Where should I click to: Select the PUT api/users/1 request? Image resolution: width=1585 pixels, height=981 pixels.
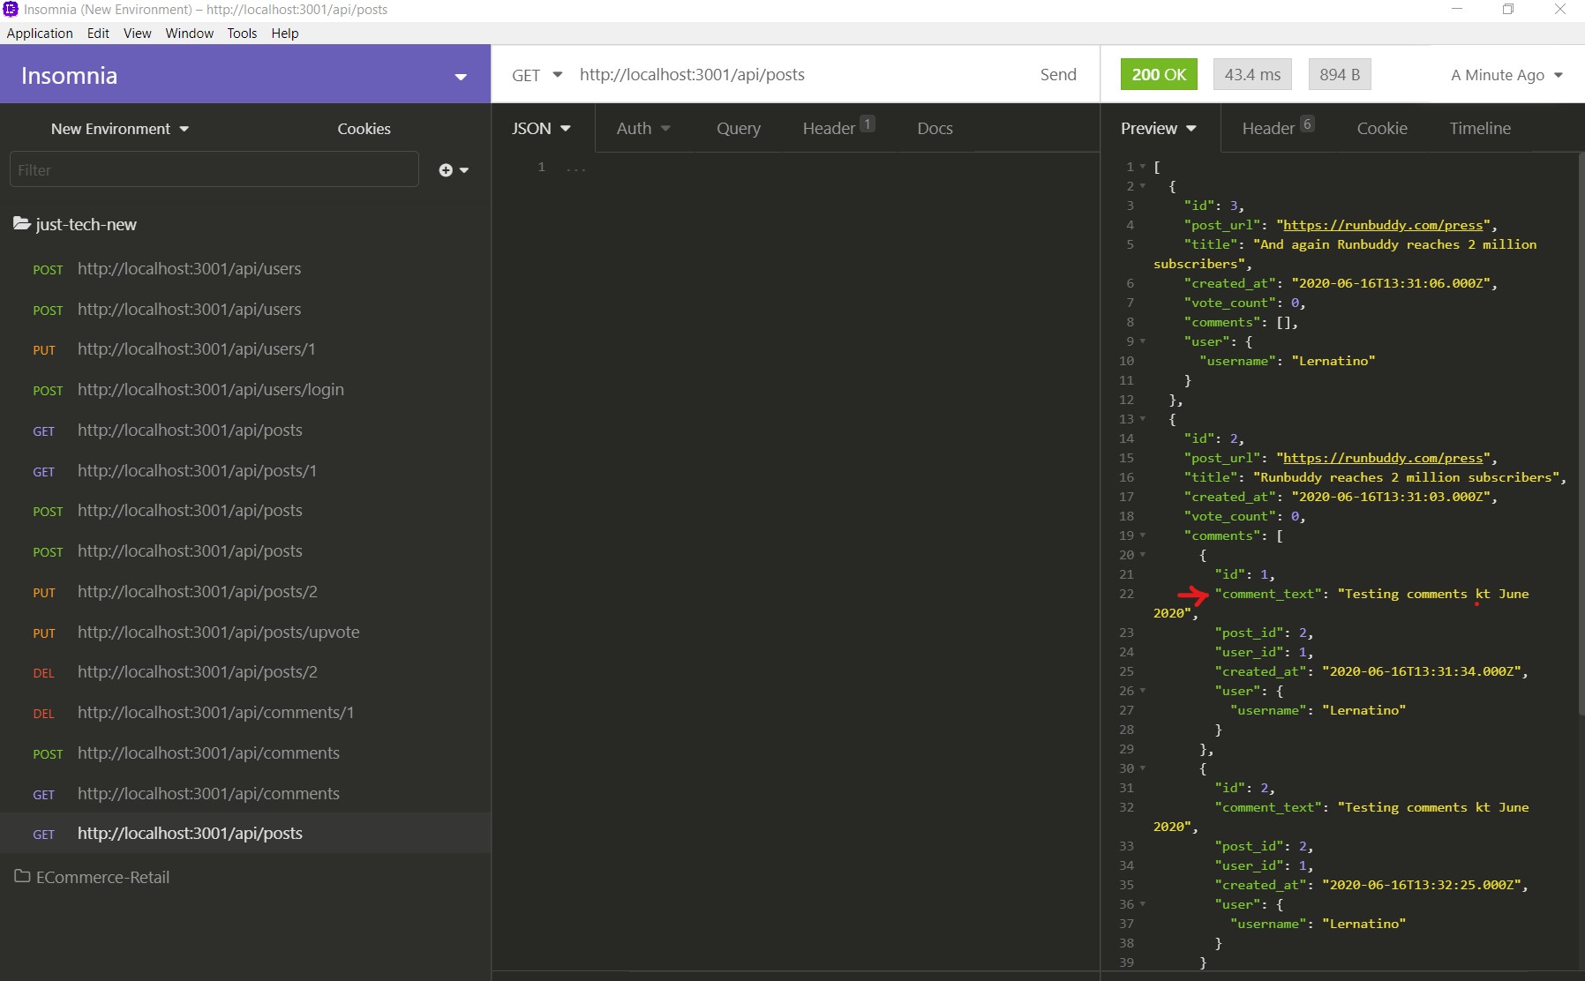point(245,349)
